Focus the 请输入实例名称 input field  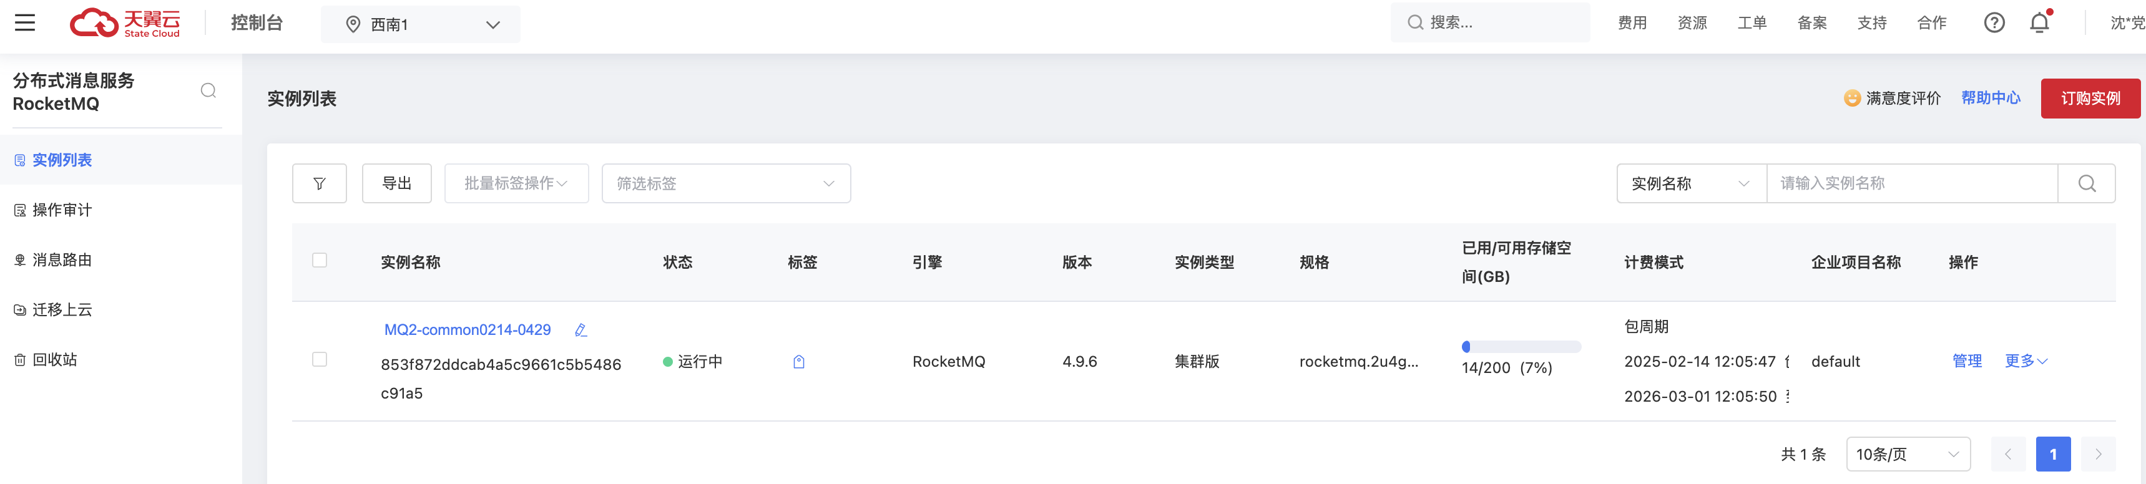pos(1911,183)
